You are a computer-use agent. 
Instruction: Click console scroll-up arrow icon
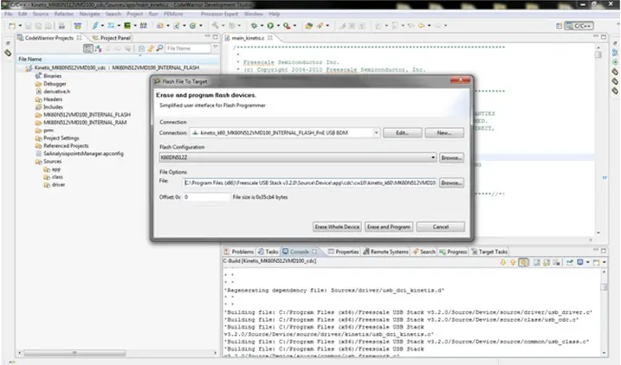(513, 262)
